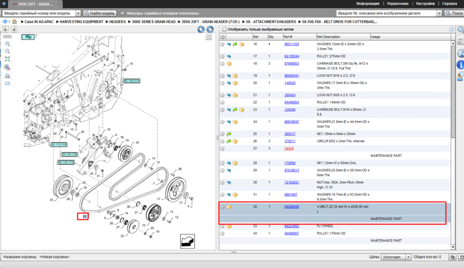Click the parts list vertical scrollbar down arrow

(453, 247)
